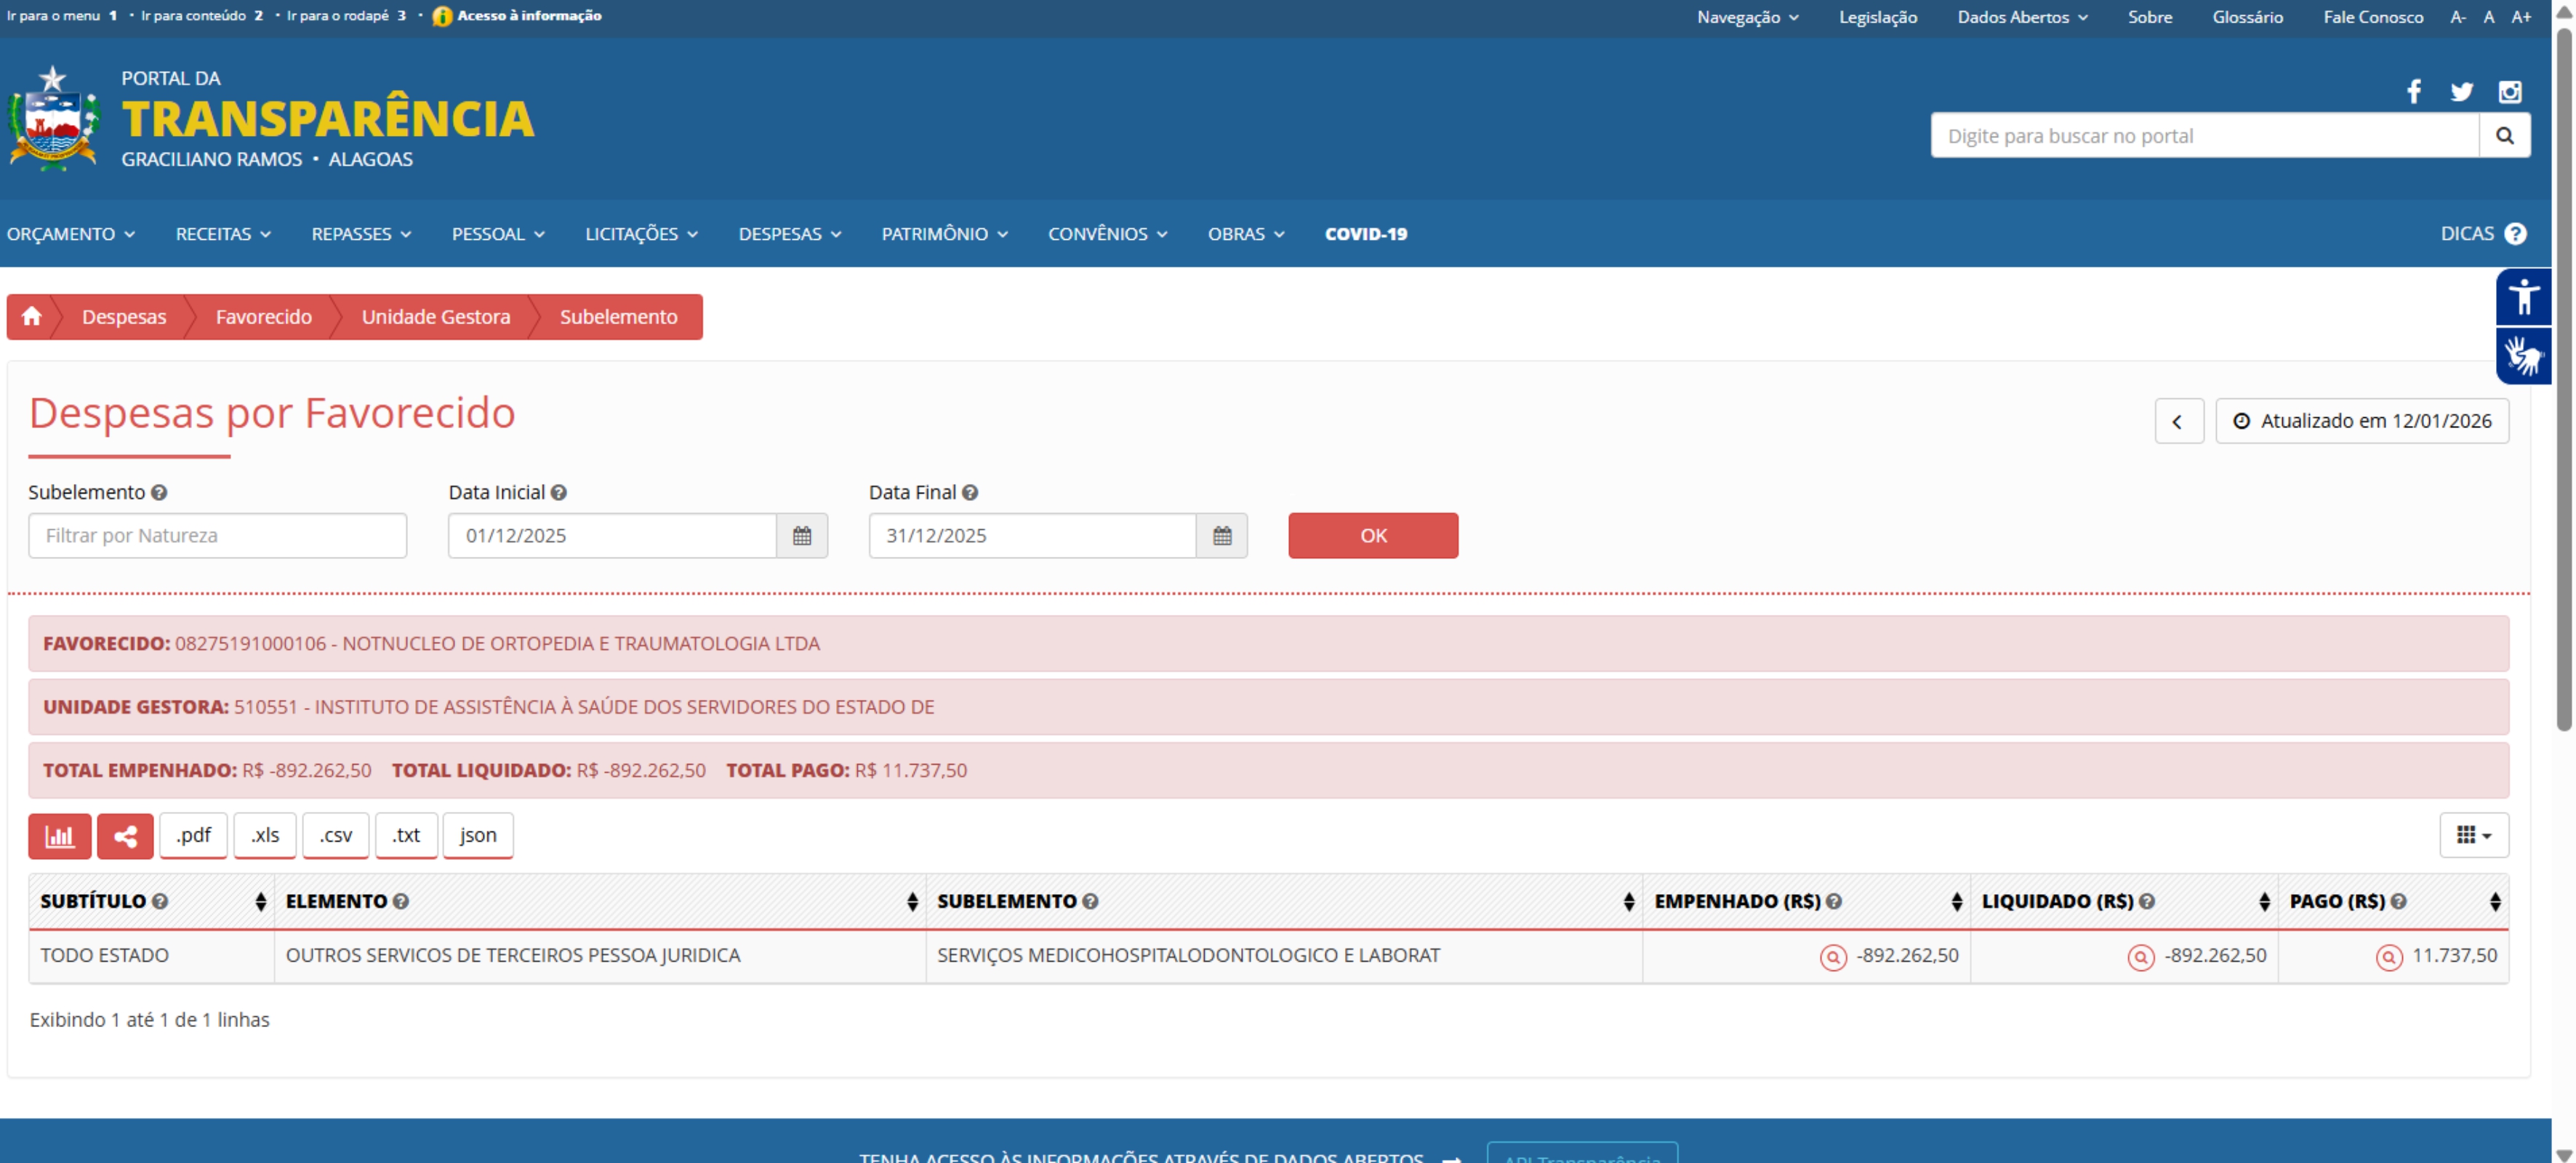Click the portal search magnifier button
2576x1163 pixels.
coord(2504,135)
